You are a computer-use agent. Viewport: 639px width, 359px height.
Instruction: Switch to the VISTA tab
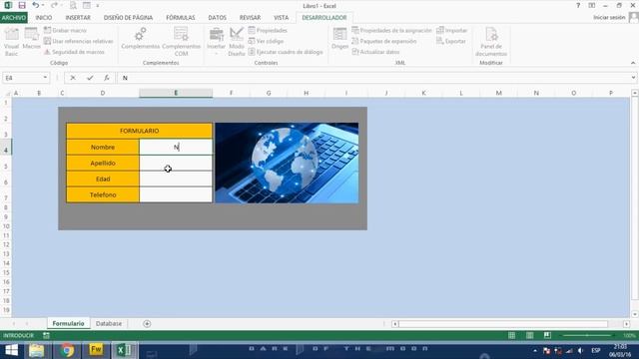pos(281,18)
